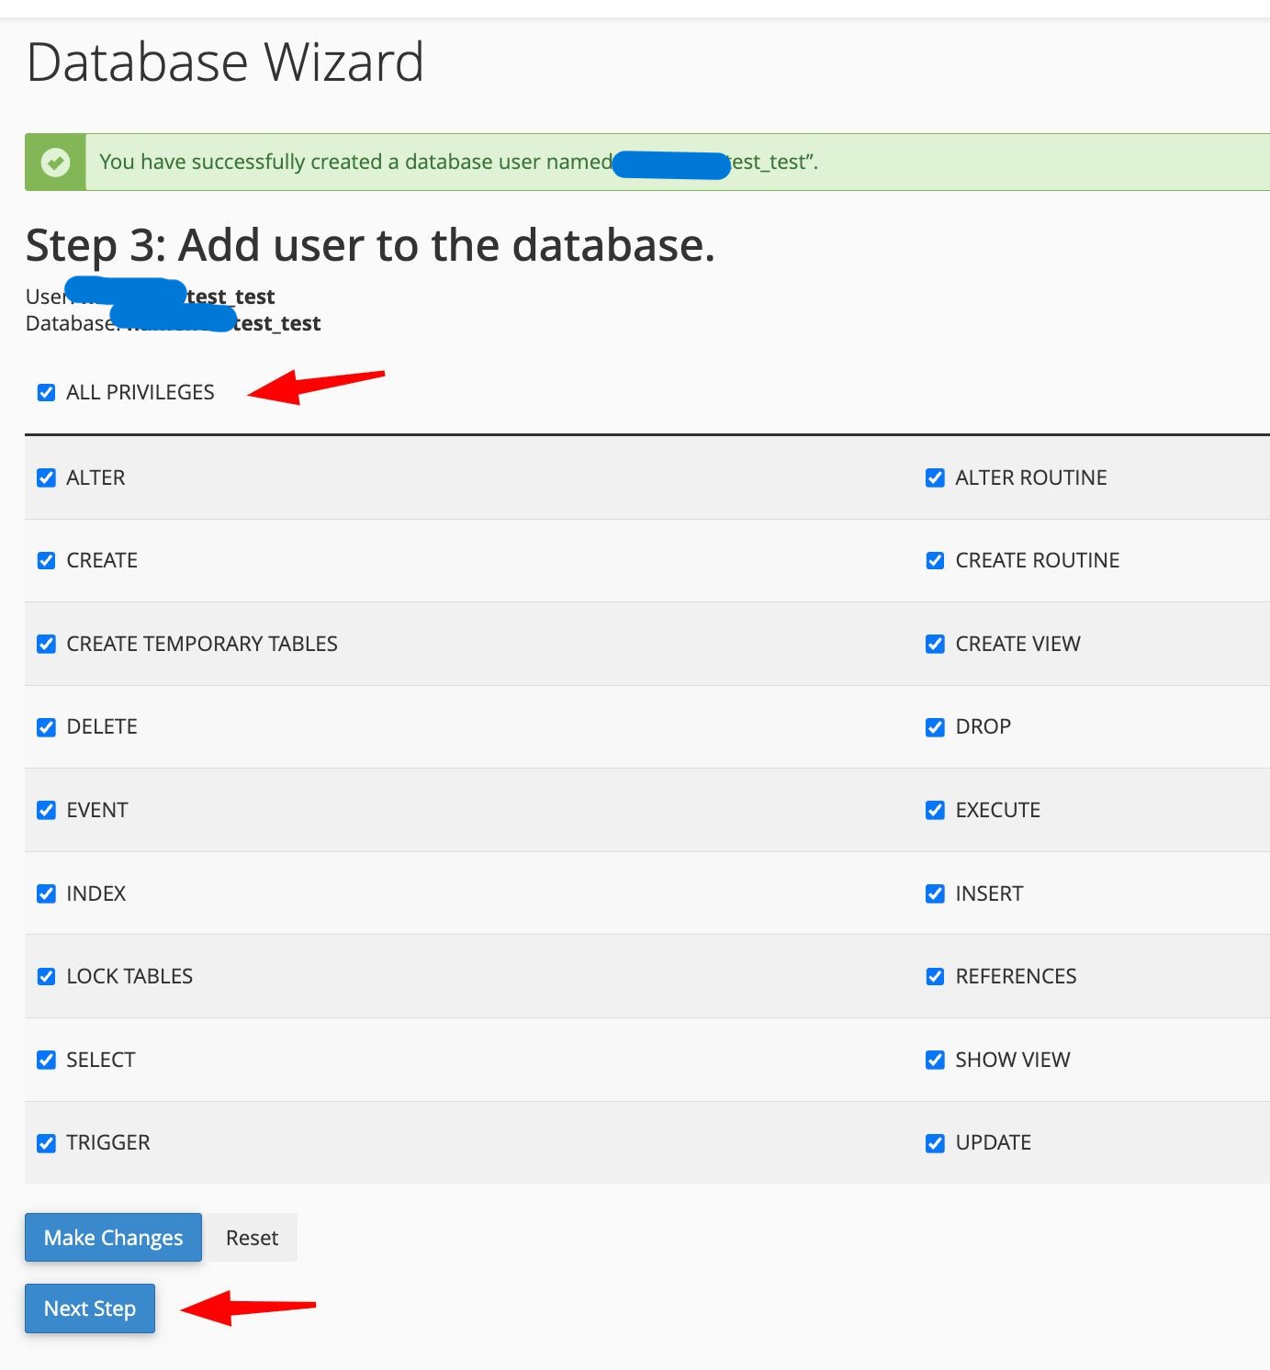The height and width of the screenshot is (1370, 1270).
Task: Uncheck the INSERT privilege checkbox
Action: pos(935,894)
